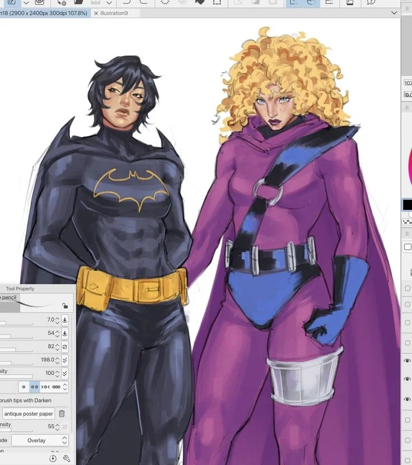Screen dimensions: 412x465
Task: Click the speech bubble support icon
Action: [x=371, y=2]
